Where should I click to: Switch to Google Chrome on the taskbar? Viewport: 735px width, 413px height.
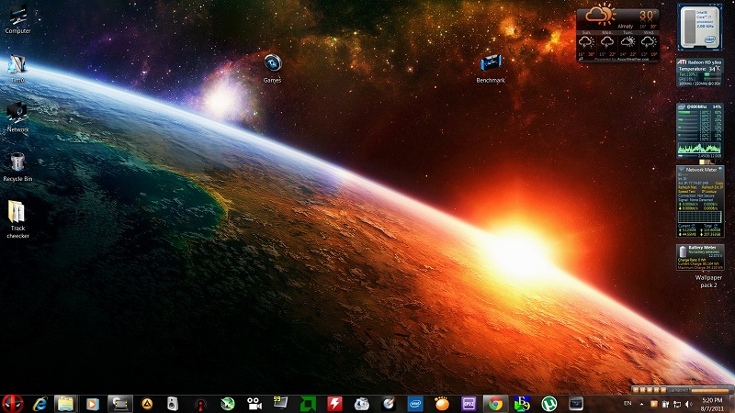click(x=495, y=404)
